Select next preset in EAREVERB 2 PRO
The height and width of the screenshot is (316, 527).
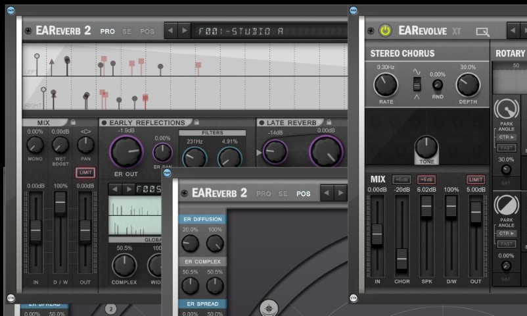coord(184,31)
